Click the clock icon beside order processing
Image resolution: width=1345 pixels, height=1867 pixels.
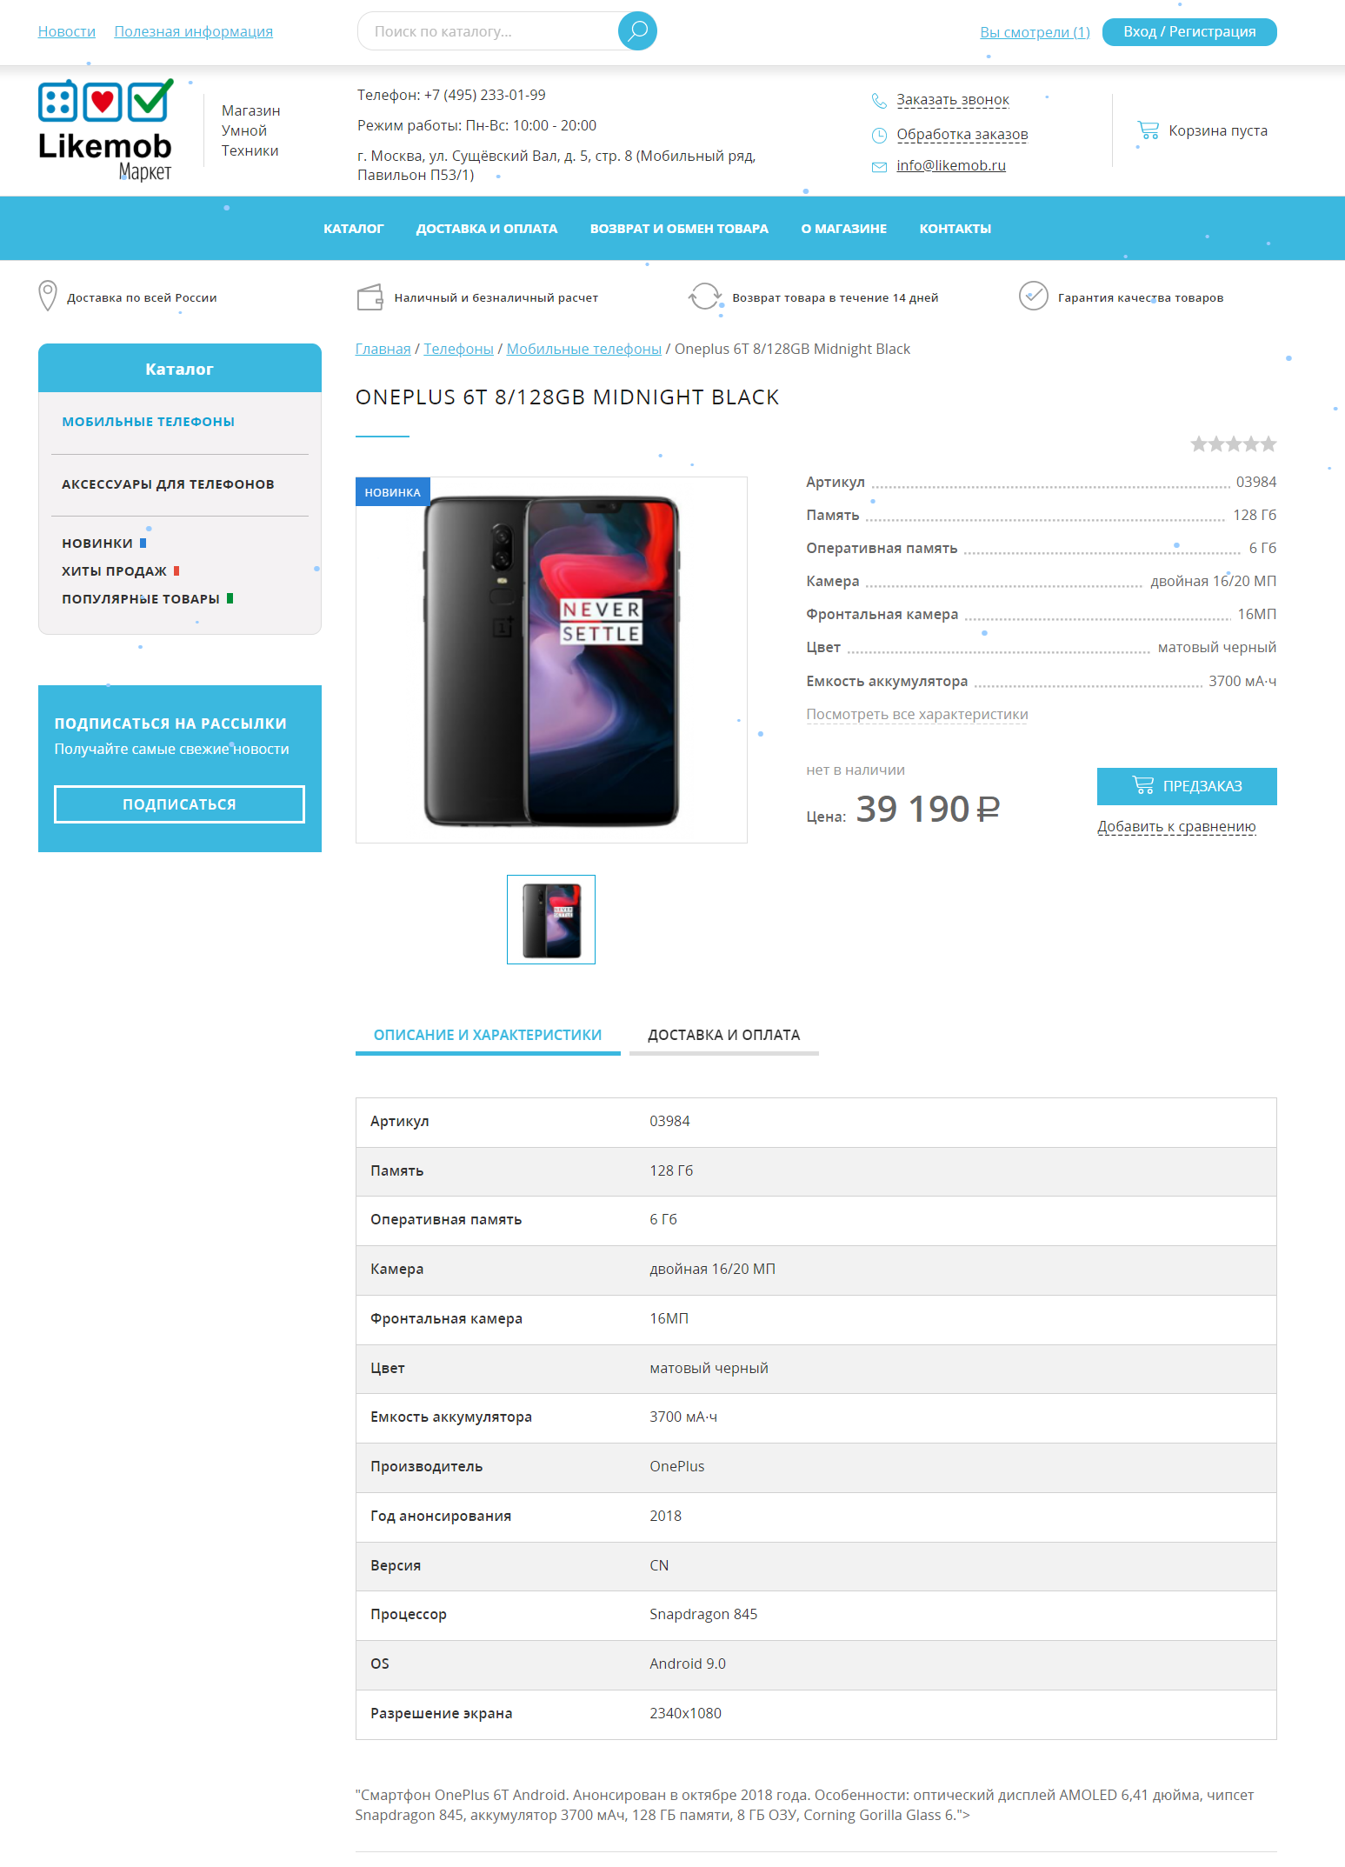point(879,135)
